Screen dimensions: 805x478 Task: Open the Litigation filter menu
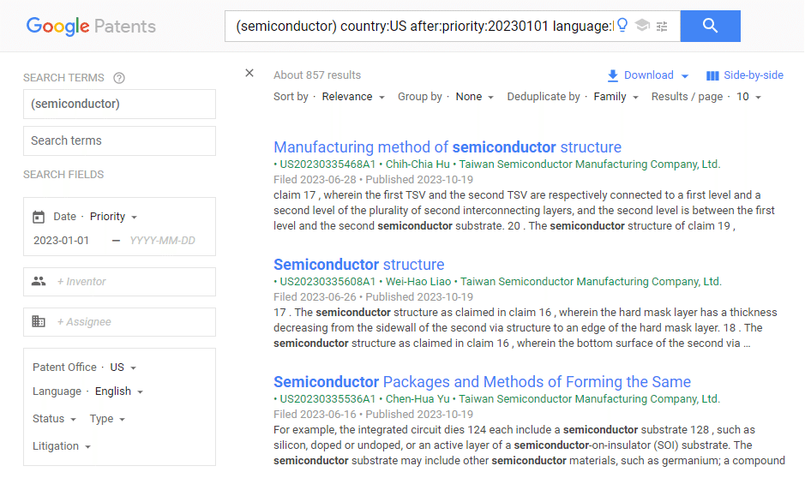(x=62, y=446)
